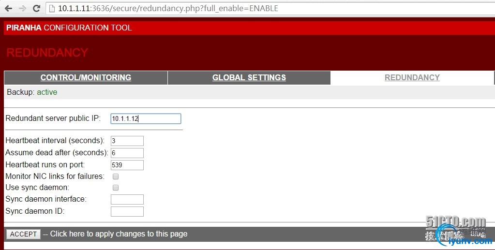Enable Monitor NIC links for failures
This screenshot has height=250, width=495.
point(116,176)
